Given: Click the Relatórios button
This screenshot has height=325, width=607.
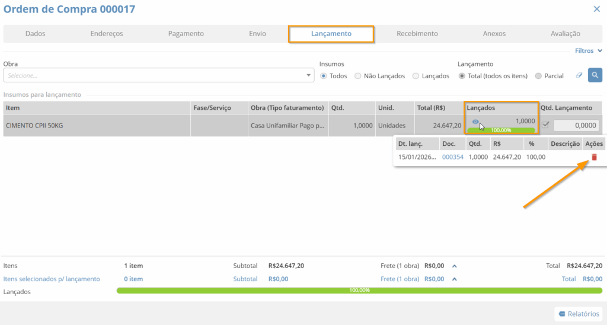Looking at the screenshot, I should 578,314.
